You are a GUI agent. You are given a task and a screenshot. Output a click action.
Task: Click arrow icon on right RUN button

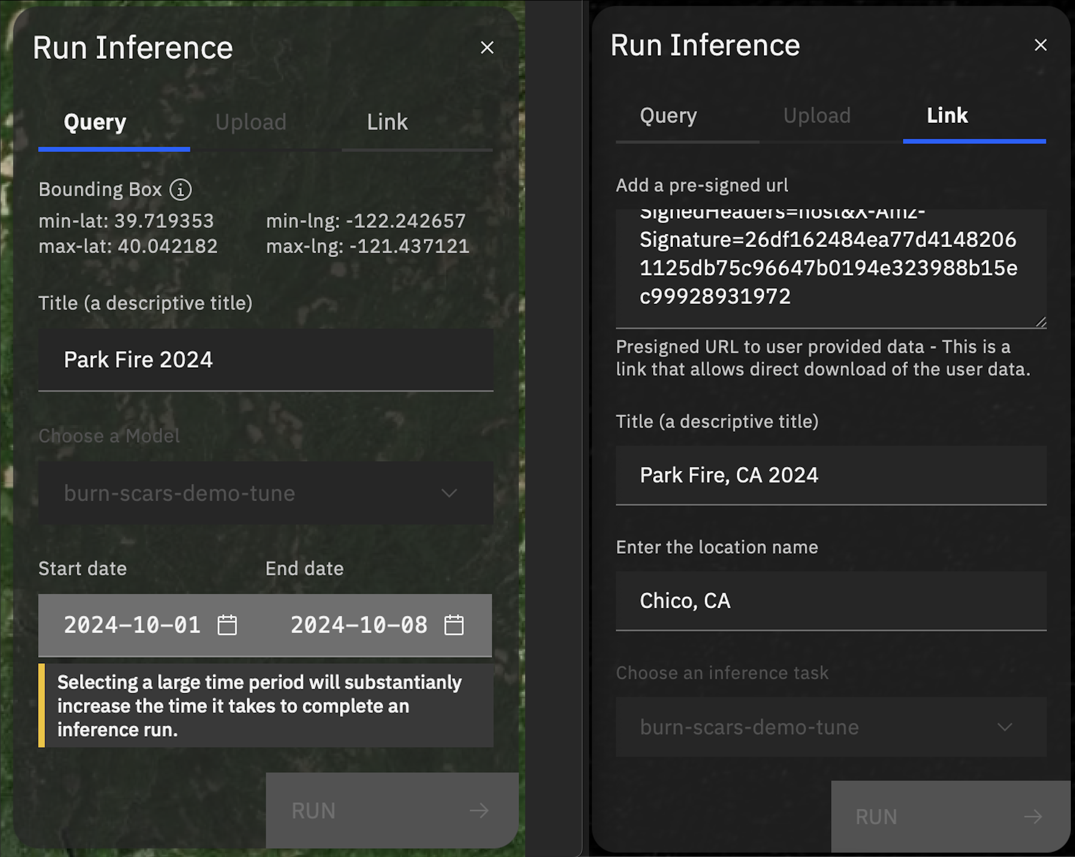[x=1033, y=817]
